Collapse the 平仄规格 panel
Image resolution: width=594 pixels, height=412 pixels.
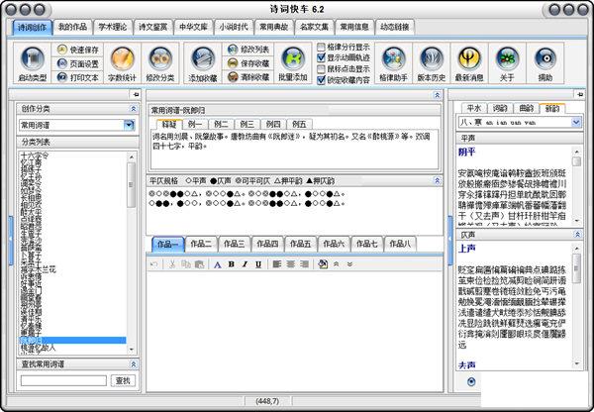[x=438, y=181]
